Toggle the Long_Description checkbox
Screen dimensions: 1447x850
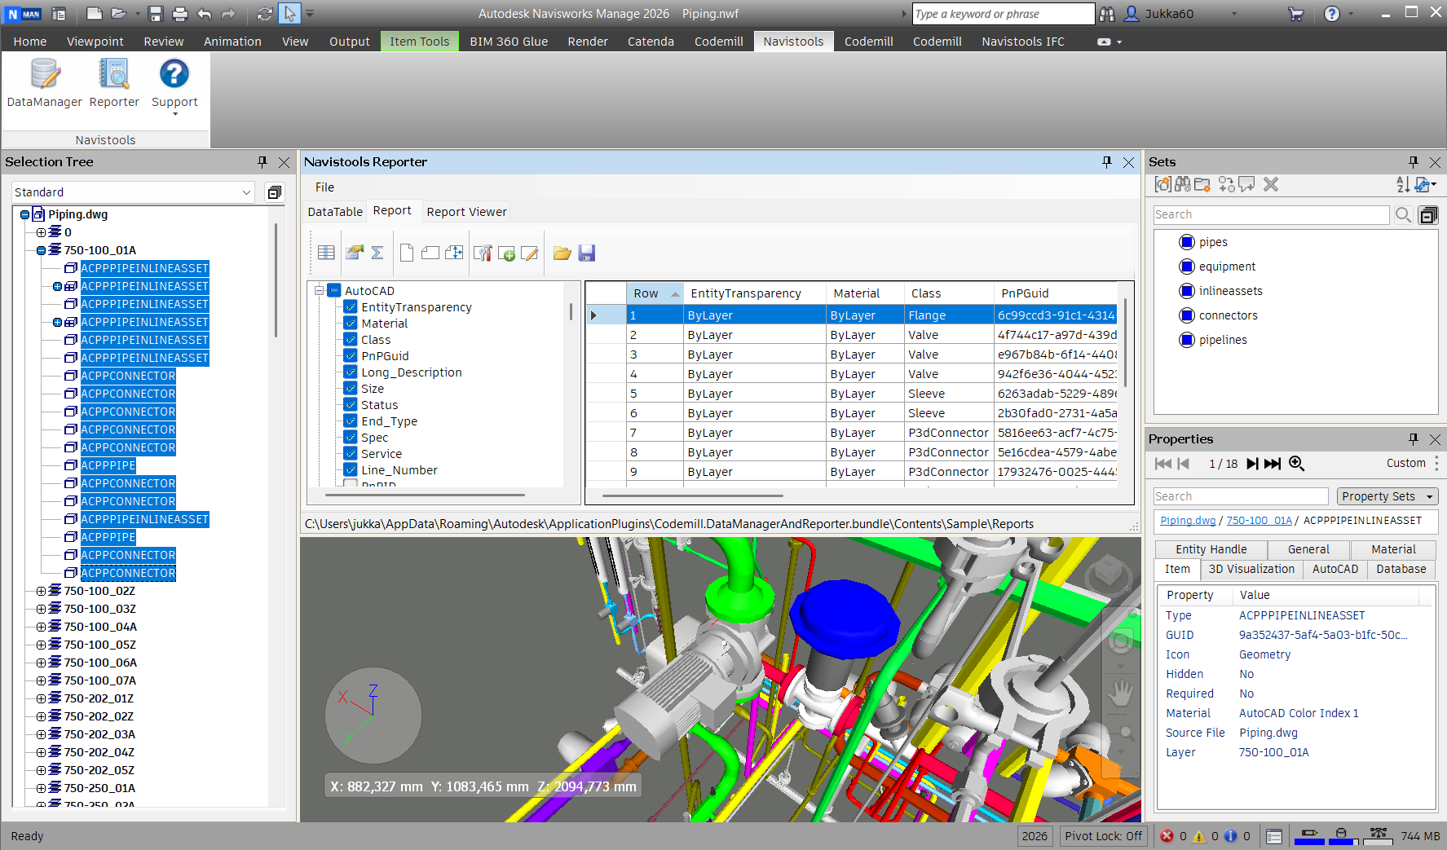351,372
